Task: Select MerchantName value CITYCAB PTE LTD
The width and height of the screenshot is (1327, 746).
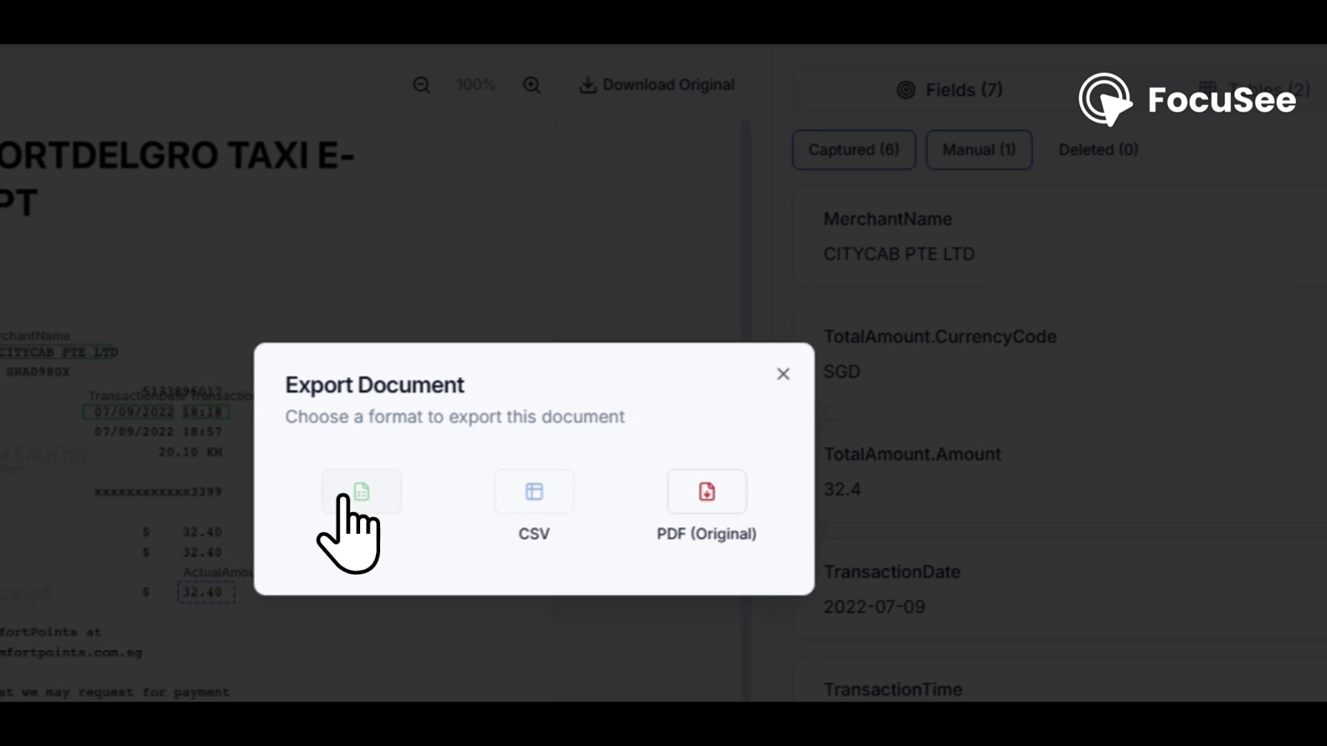Action: pyautogui.click(x=898, y=254)
